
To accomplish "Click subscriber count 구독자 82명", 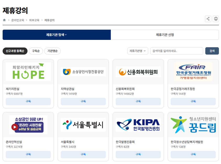I will pos(123,147).
